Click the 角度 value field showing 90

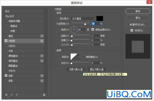[82, 30]
